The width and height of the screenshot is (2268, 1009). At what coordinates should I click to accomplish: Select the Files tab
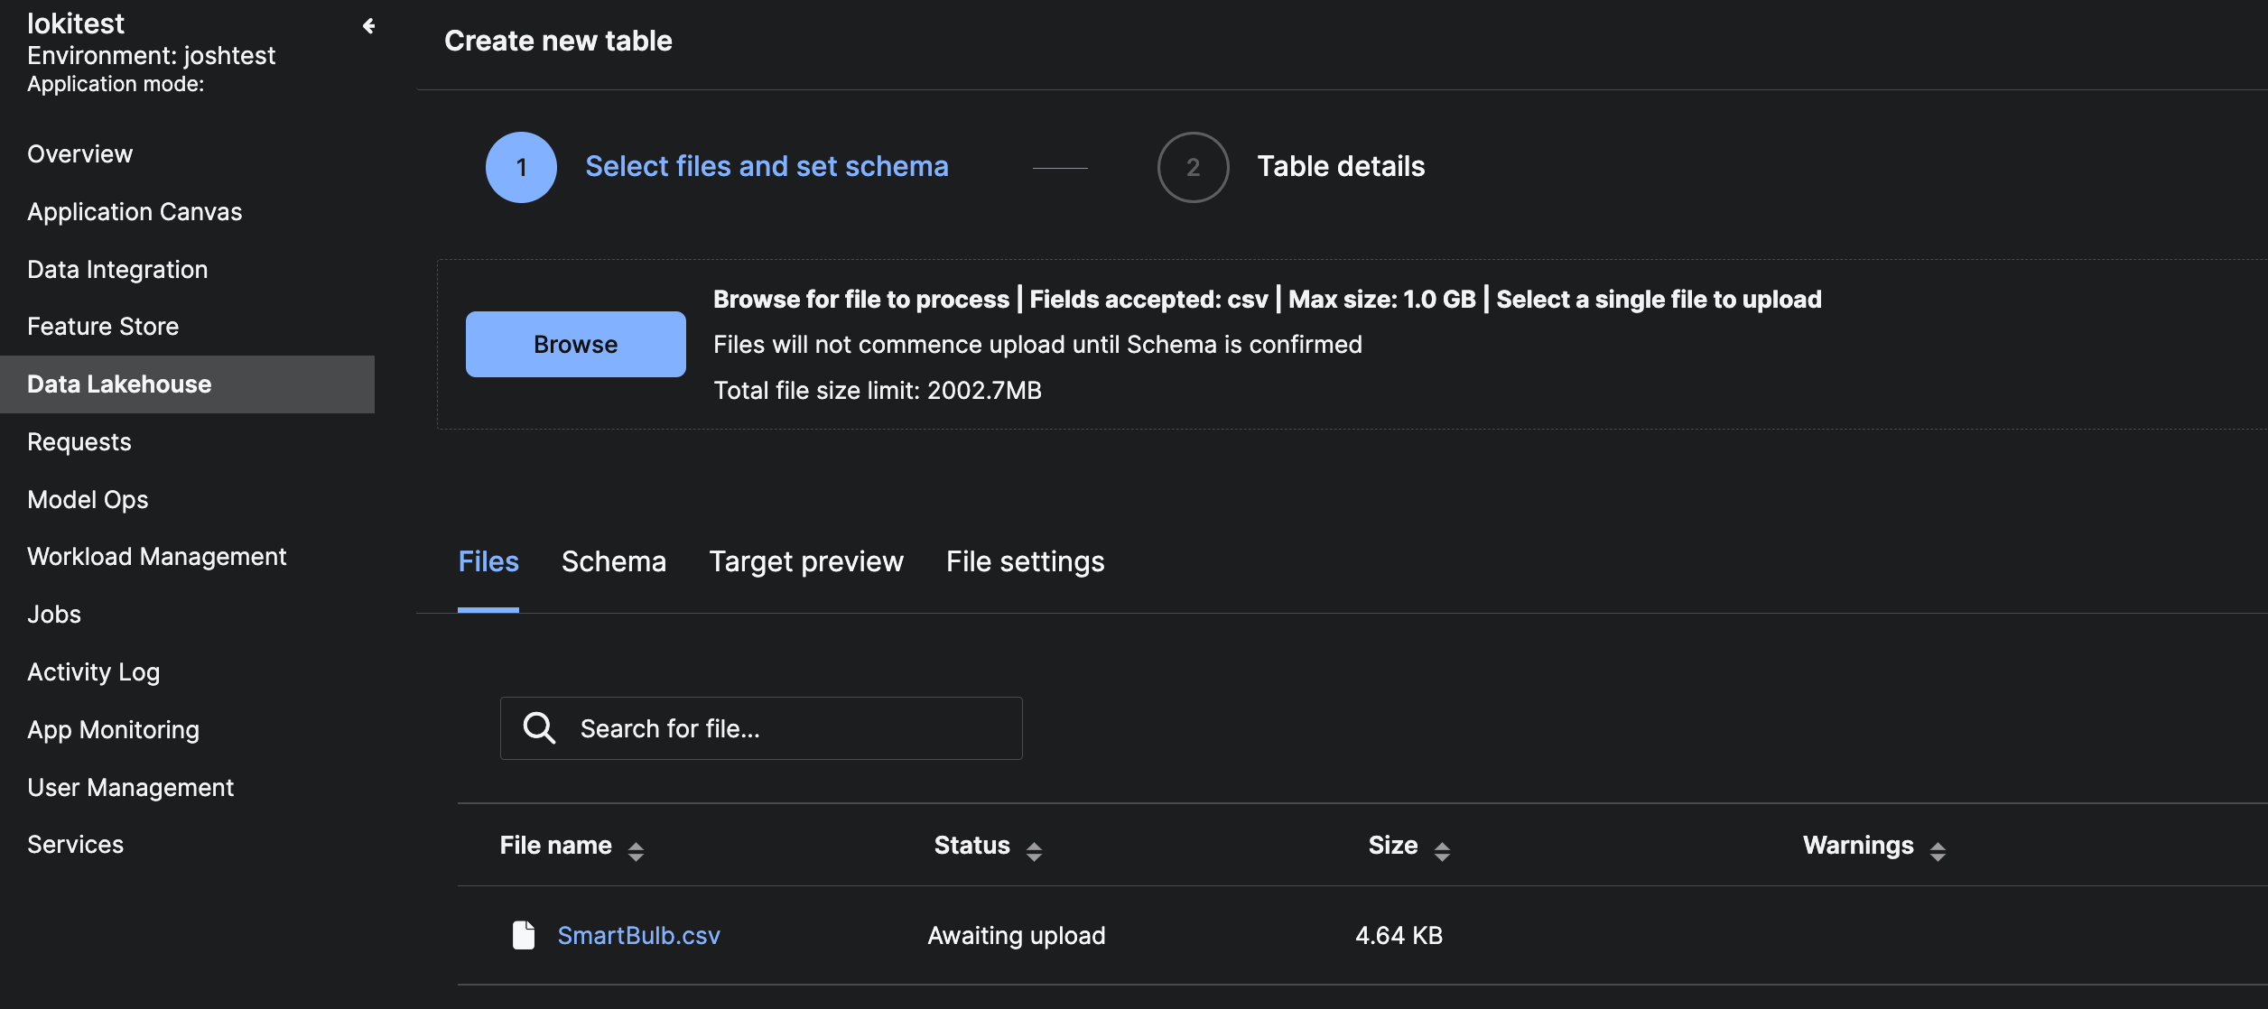[488, 561]
